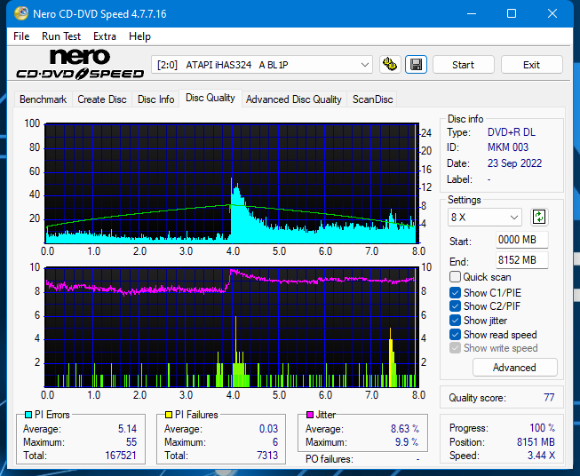Image resolution: width=580 pixels, height=476 pixels.
Task: Click the Quality score value 77
Action: (549, 398)
